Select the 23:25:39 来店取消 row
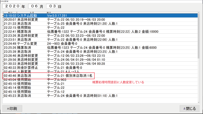203x114 pixels. pyautogui.click(x=101, y=51)
